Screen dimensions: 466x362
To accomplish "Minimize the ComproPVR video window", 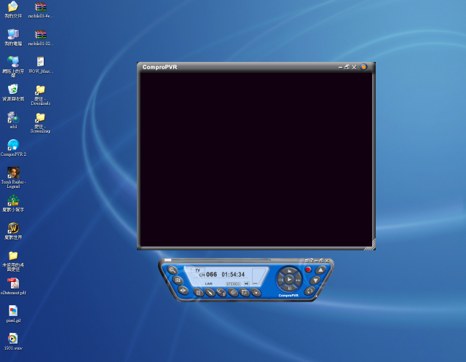I will (x=340, y=68).
